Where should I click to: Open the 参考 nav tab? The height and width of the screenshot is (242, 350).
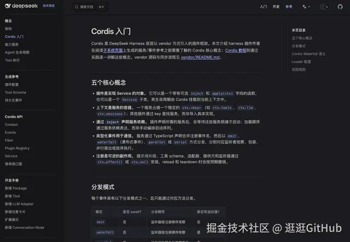click(x=289, y=7)
